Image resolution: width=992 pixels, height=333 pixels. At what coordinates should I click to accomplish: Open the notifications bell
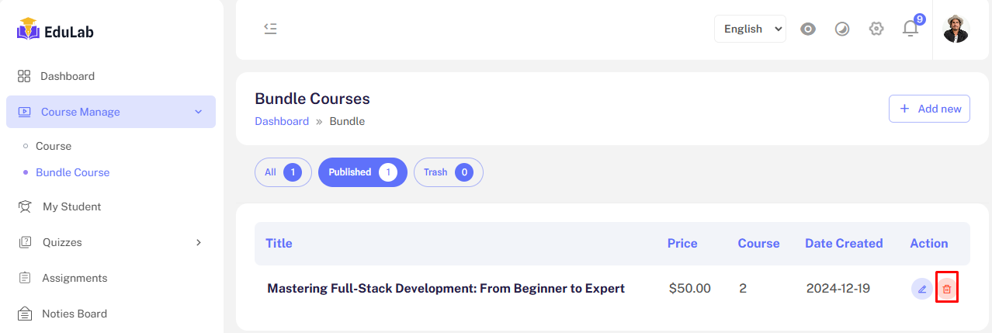[910, 29]
